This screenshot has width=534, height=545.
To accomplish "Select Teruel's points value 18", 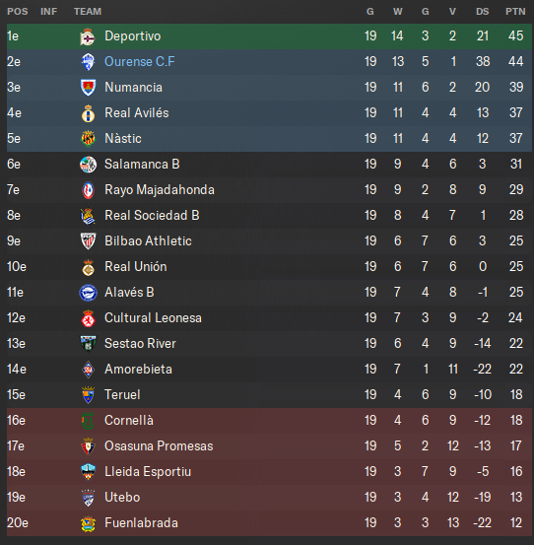I will [x=516, y=395].
